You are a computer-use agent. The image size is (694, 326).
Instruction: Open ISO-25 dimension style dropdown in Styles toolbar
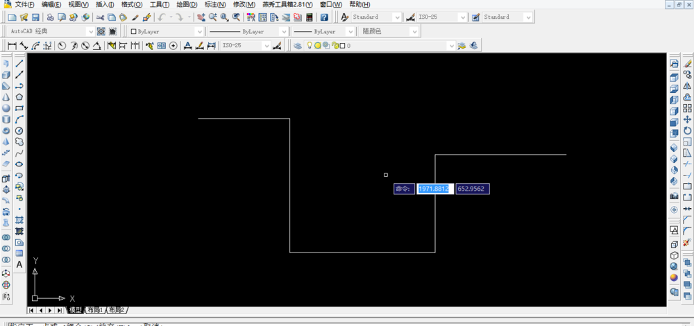coord(462,17)
